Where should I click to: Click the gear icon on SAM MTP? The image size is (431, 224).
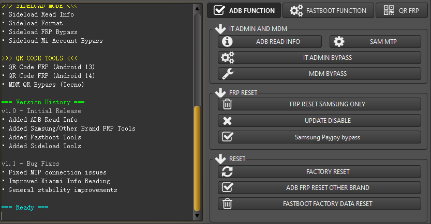click(338, 41)
